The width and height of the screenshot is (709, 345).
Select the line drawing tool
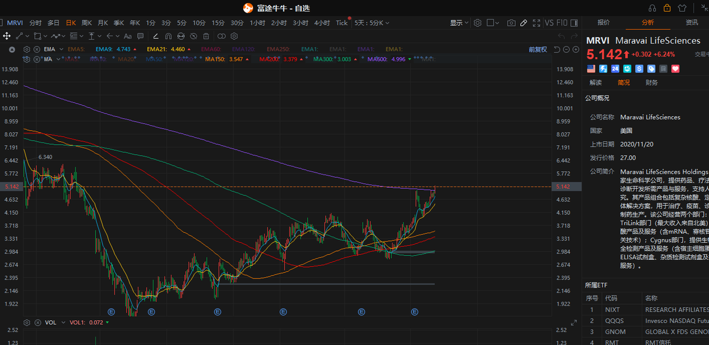point(19,36)
